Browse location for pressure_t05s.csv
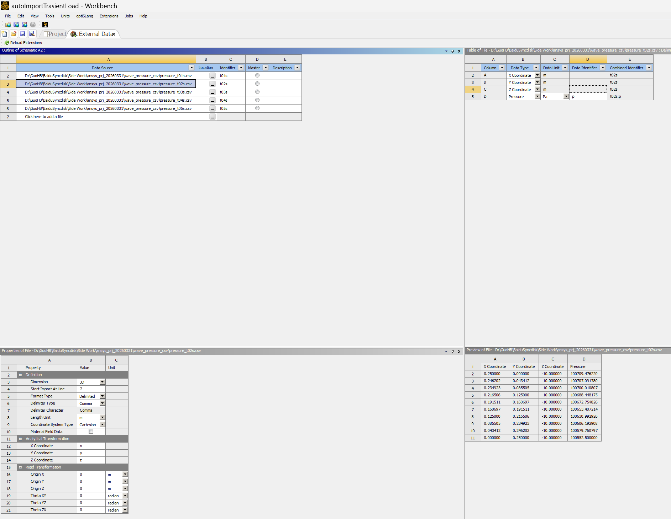 point(213,108)
